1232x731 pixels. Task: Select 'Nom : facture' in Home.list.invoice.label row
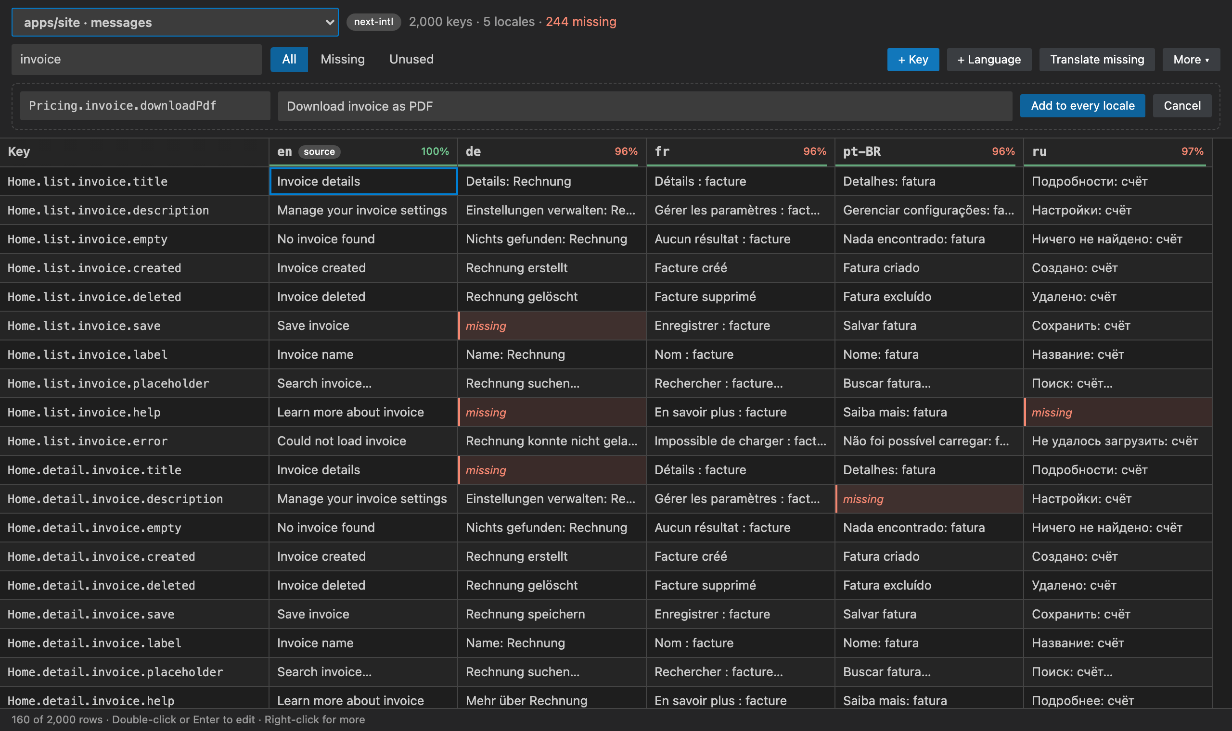pyautogui.click(x=741, y=354)
